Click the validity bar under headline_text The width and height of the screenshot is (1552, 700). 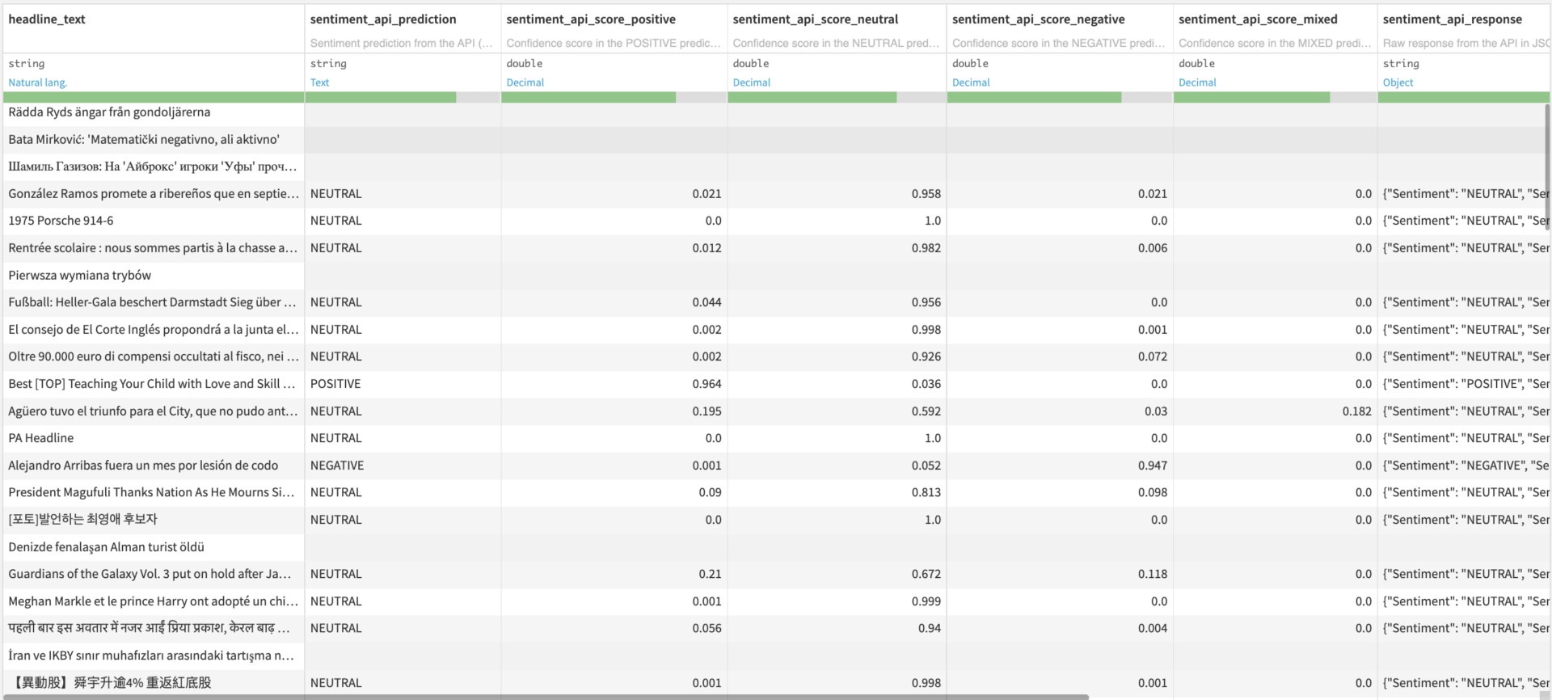154,98
